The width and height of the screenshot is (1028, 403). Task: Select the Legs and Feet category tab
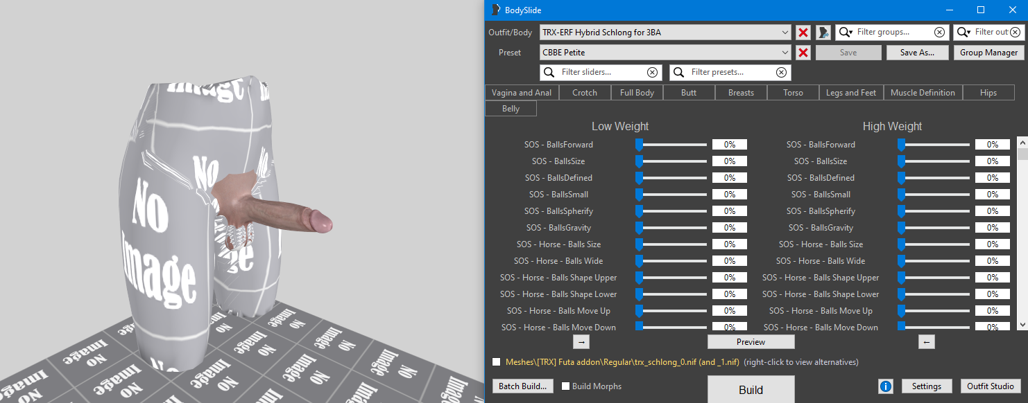pos(851,93)
